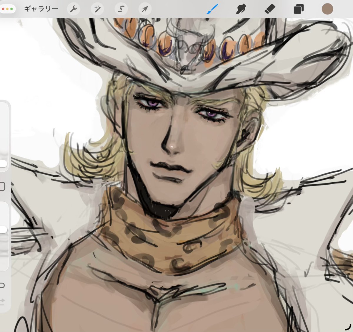353x332 pixels.
Task: Activate the Transform arrow tool
Action: tap(145, 9)
